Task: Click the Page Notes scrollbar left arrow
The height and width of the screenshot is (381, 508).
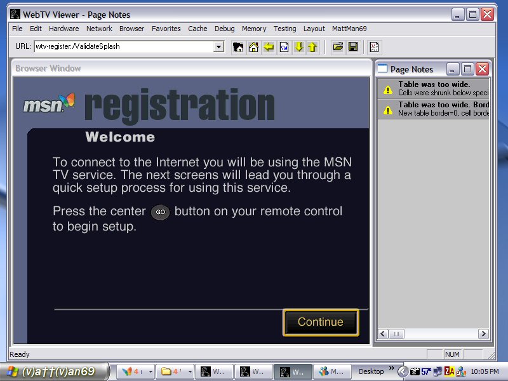Action: (383, 334)
